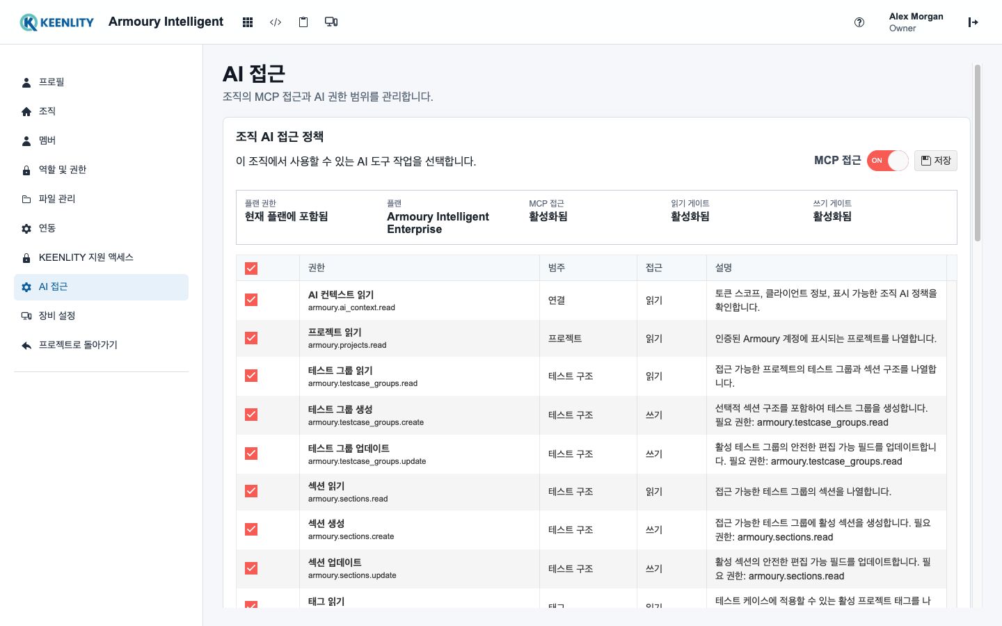Viewport: 1002px width, 626px height.
Task: Click the logout arrow icon
Action: click(973, 22)
